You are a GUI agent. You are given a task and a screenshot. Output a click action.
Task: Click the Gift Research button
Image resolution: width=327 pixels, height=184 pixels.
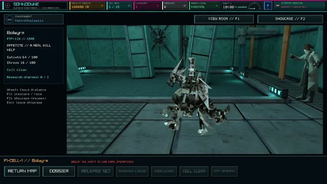(224, 171)
